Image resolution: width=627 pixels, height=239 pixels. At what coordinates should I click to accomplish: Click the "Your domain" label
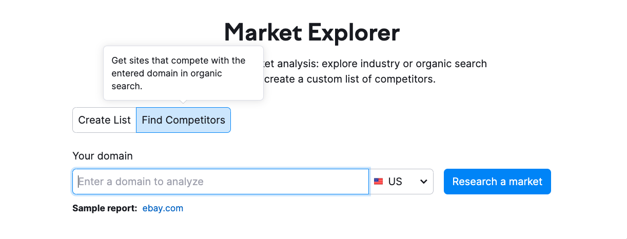click(103, 156)
